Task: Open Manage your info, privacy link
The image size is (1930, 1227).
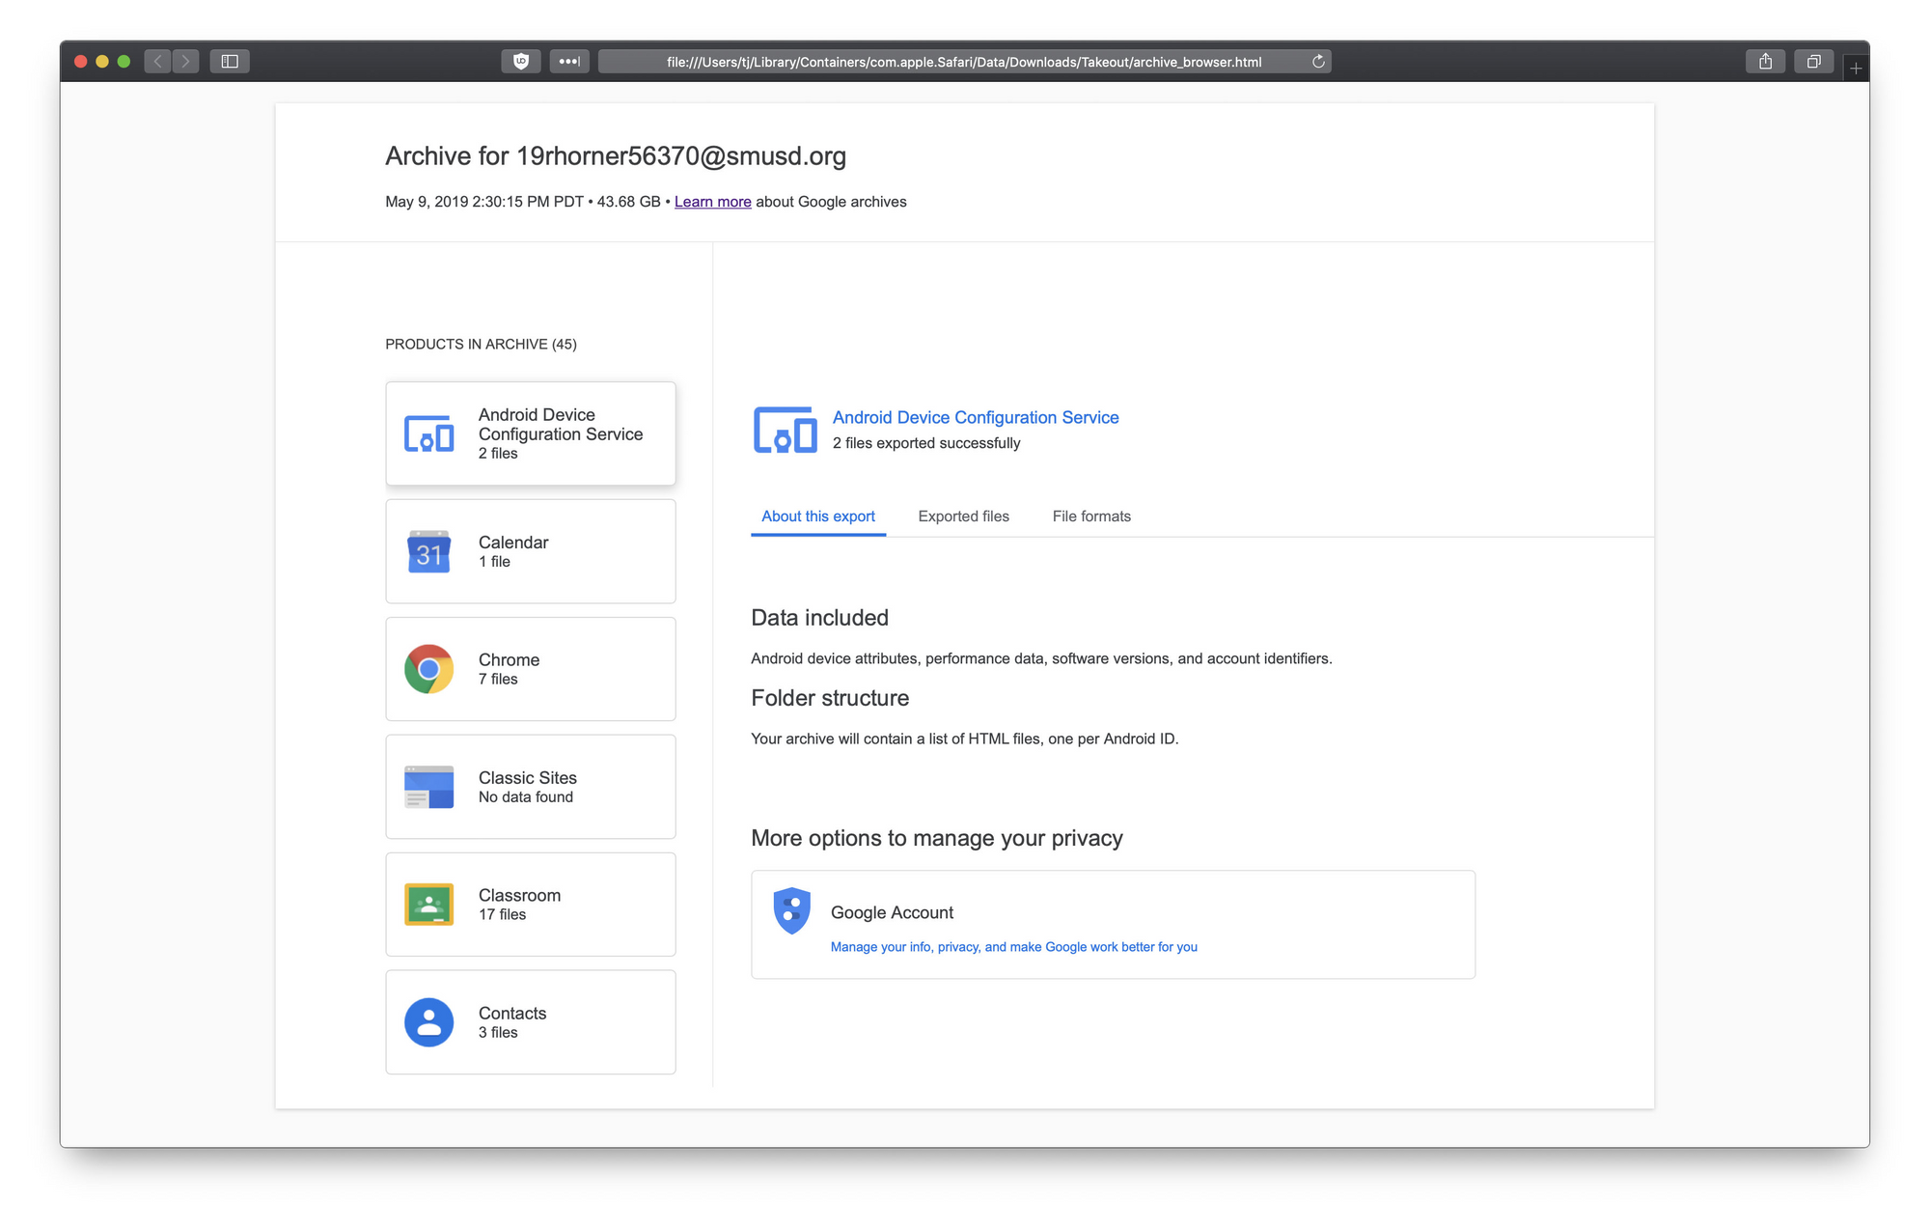Action: click(x=1013, y=947)
